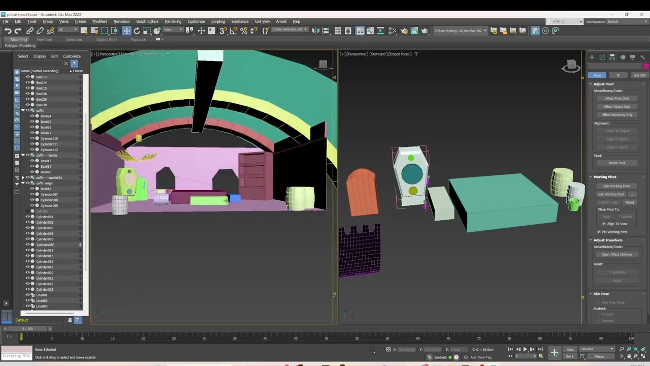Click the Link Info button
The image size is (650, 366).
click(x=639, y=75)
